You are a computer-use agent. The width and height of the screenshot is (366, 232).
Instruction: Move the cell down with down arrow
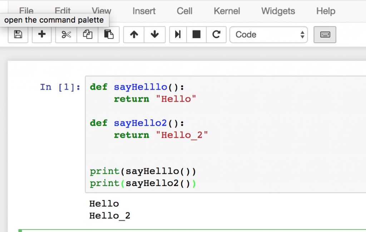[x=155, y=35]
